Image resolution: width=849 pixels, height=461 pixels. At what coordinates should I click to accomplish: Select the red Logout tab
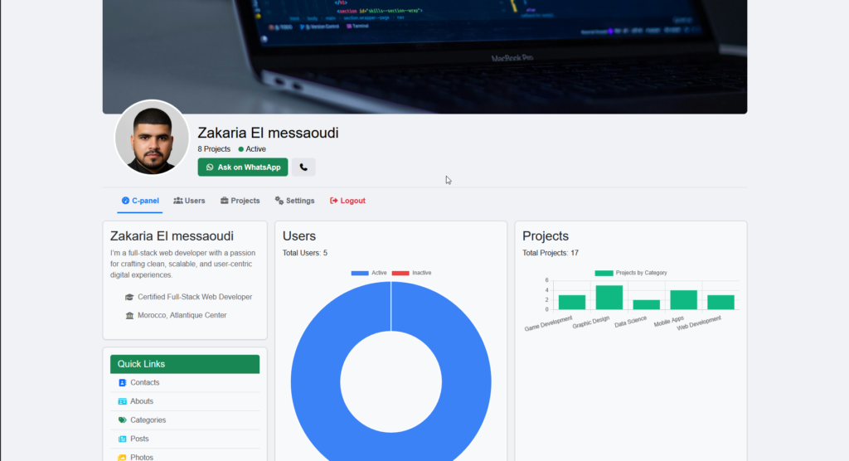(x=347, y=201)
